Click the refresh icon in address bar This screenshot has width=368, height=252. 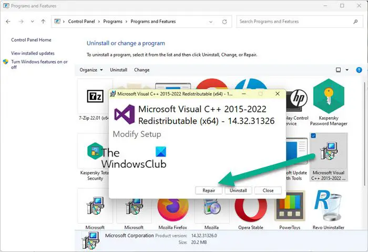pos(224,22)
